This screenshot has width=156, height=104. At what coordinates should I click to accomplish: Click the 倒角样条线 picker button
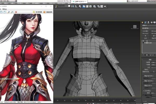point(153,71)
